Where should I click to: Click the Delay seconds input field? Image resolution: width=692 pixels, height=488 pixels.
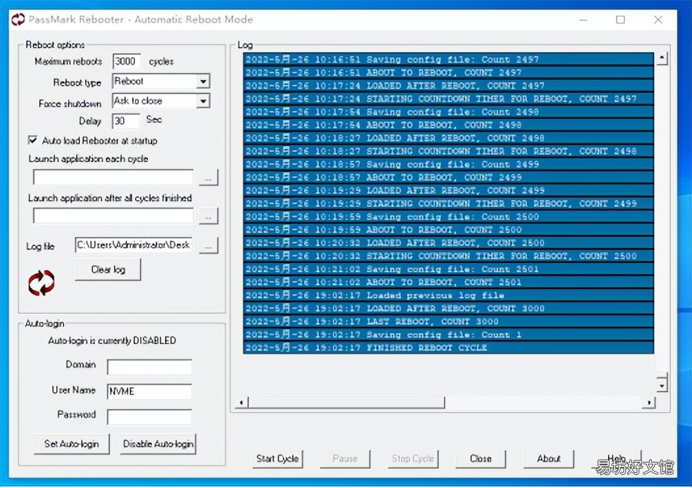(126, 120)
